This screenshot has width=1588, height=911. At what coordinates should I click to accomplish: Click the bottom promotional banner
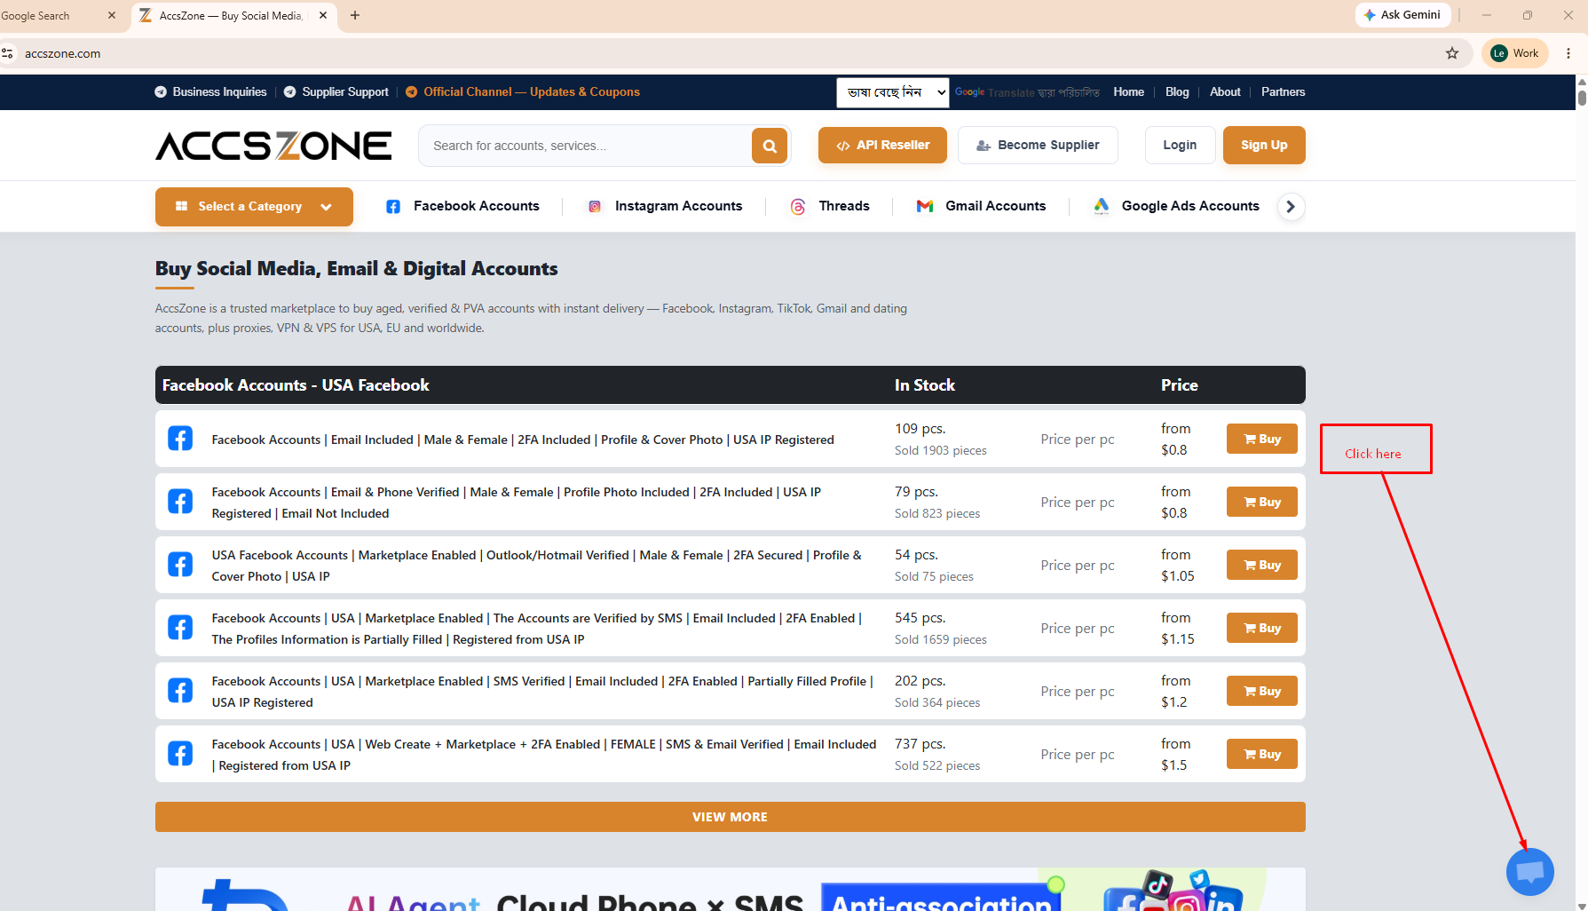(731, 890)
